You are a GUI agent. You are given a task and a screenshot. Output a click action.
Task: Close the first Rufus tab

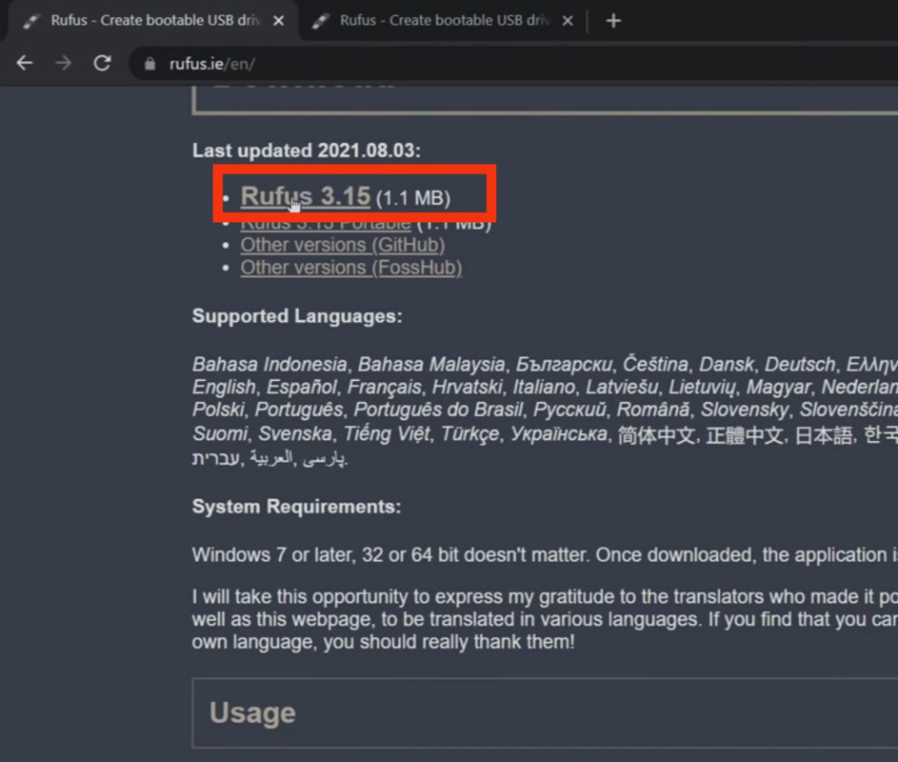(279, 21)
